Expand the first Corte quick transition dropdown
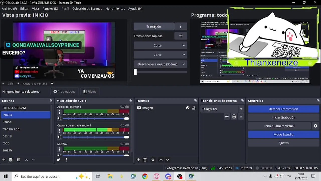Image resolution: width=321 pixels, height=181 pixels. 160,45
